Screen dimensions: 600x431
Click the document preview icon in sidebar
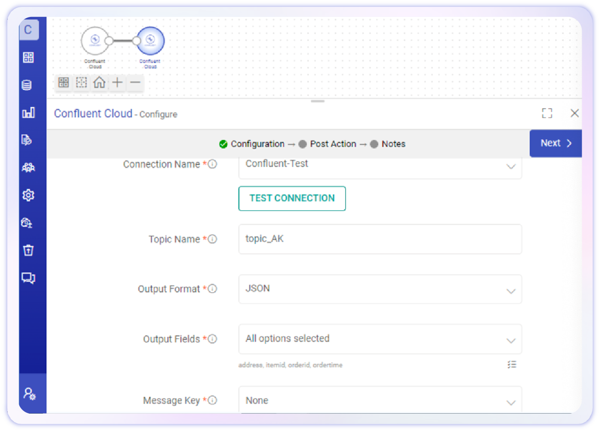(x=28, y=140)
